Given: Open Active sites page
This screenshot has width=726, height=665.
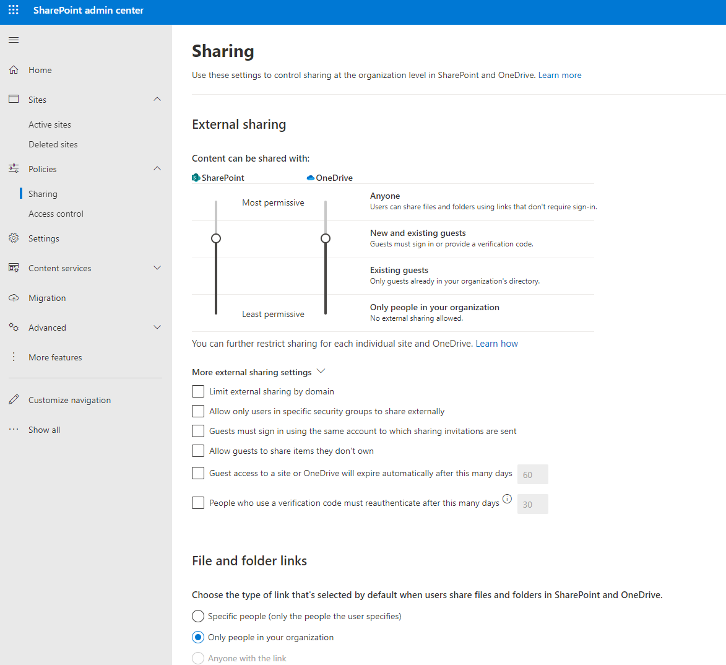Looking at the screenshot, I should point(50,124).
